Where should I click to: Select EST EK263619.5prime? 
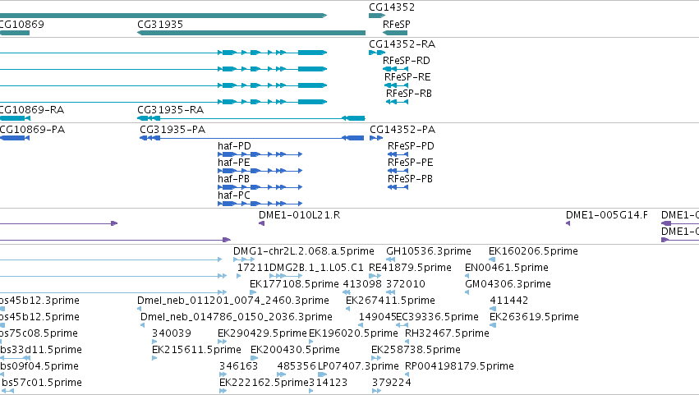[x=534, y=317]
